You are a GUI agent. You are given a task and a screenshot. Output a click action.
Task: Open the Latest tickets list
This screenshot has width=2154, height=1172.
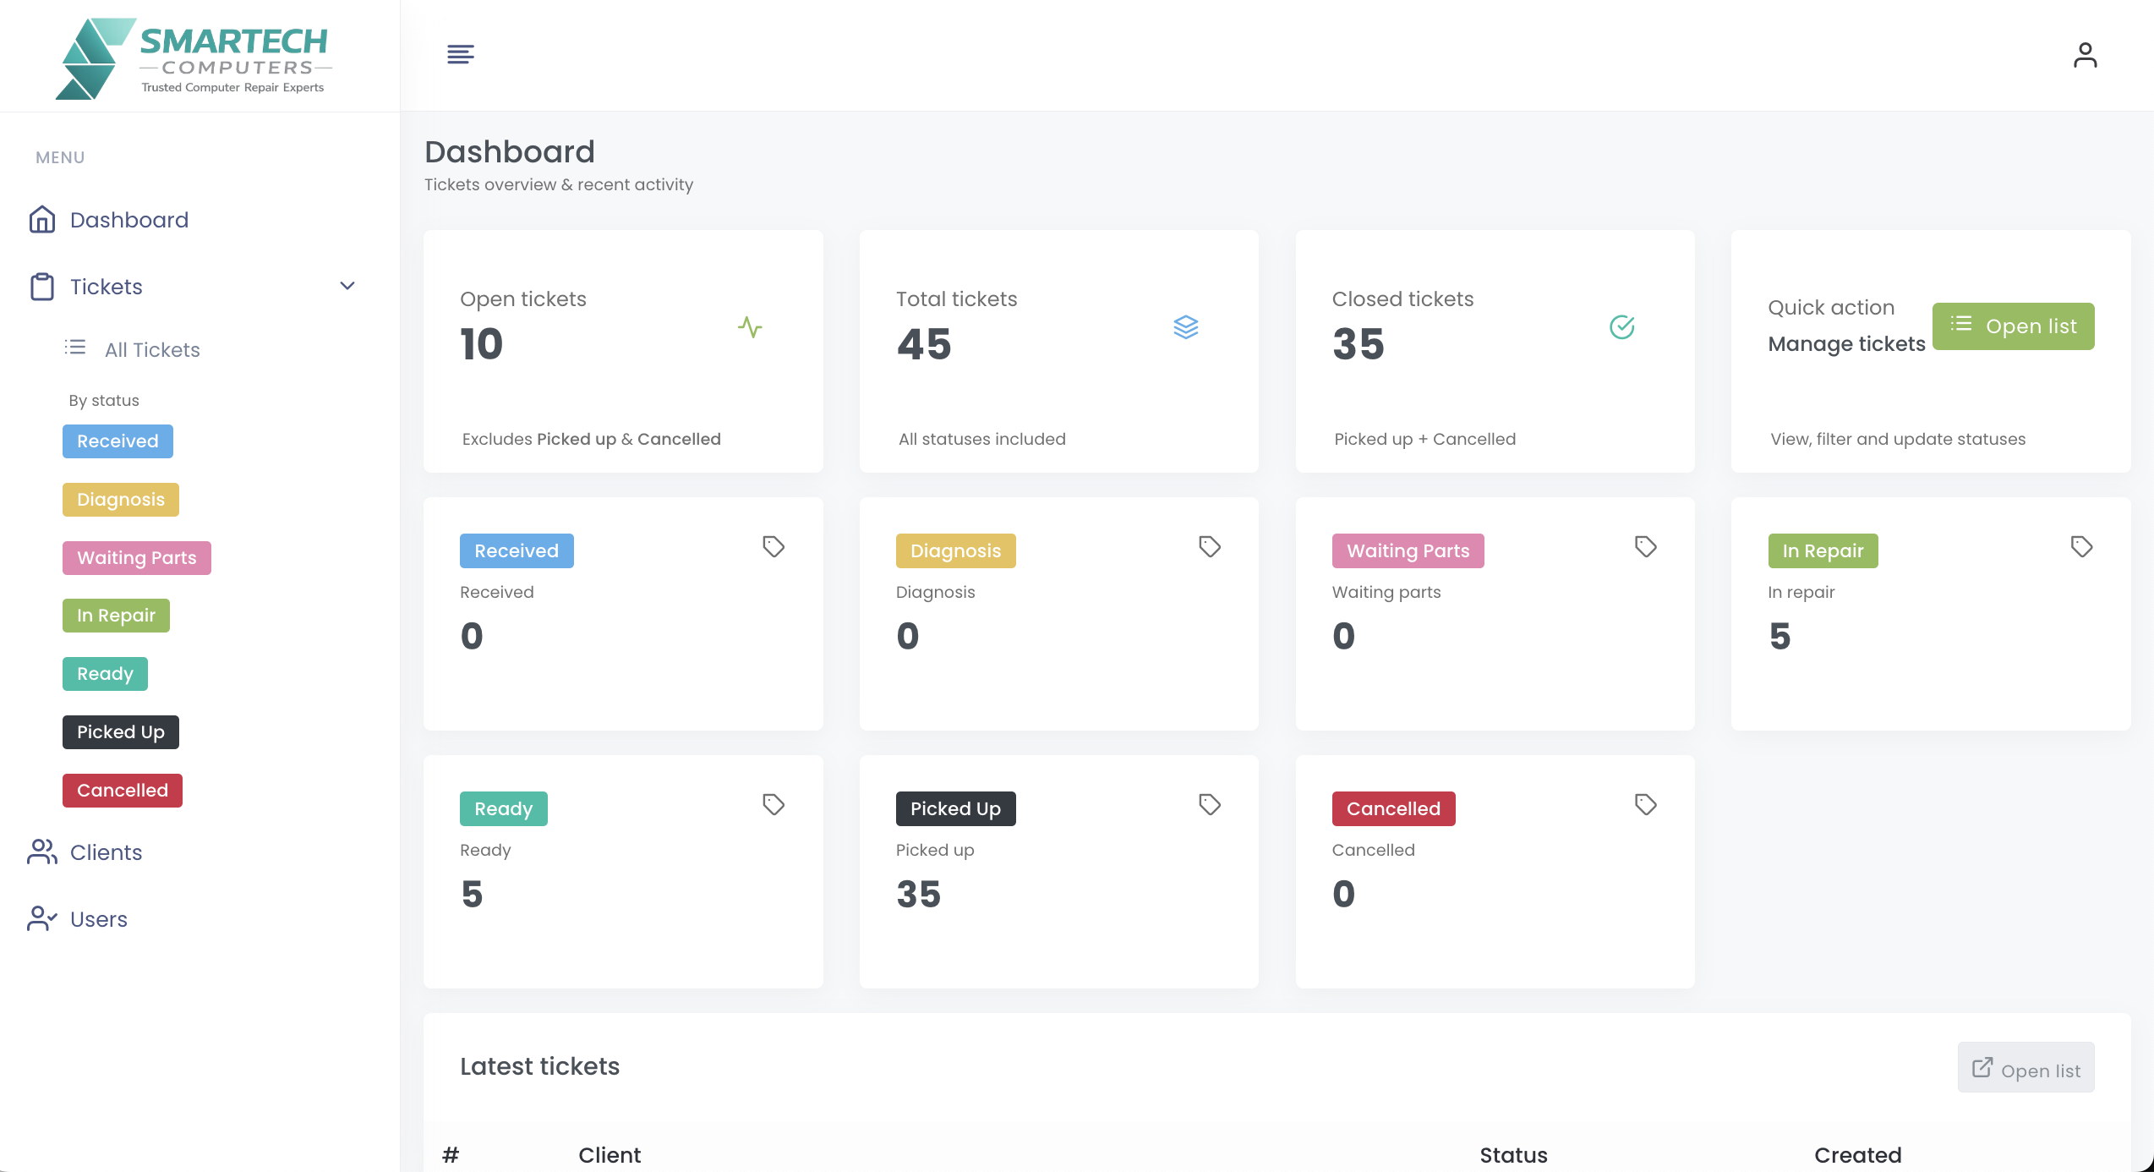click(2026, 1068)
